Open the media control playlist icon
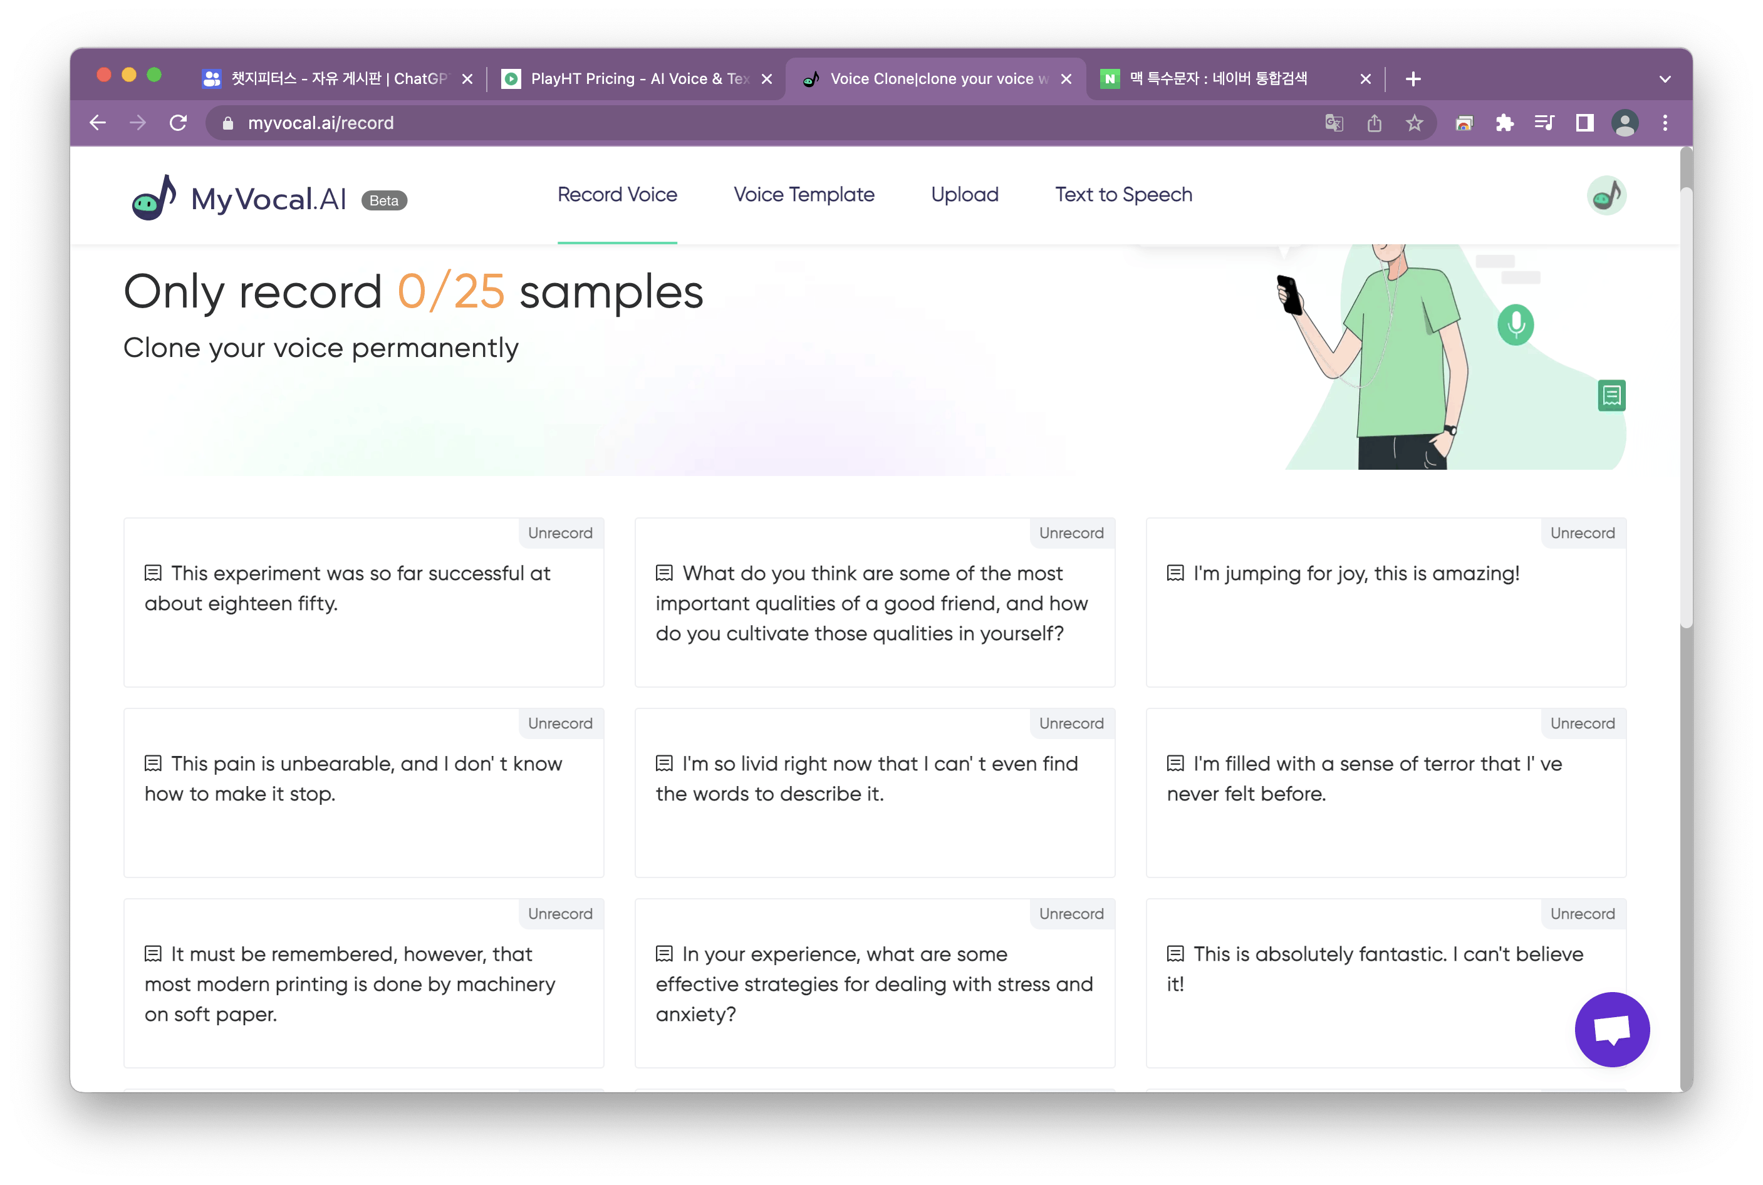 point(1544,122)
